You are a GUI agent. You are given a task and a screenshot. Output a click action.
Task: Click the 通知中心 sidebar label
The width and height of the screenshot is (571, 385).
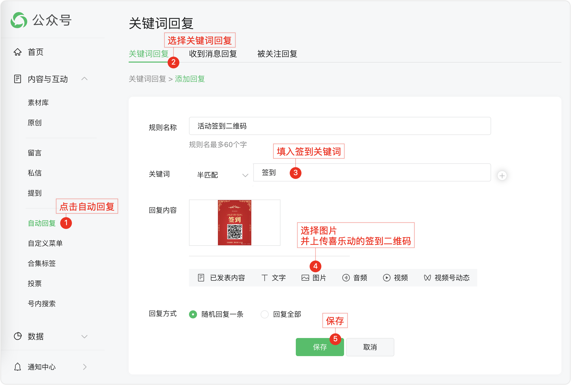click(x=42, y=367)
